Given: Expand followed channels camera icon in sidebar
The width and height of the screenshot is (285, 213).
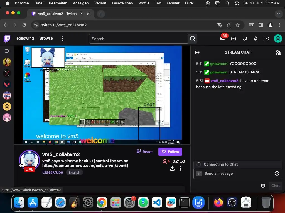Looking at the screenshot, I should point(7,51).
